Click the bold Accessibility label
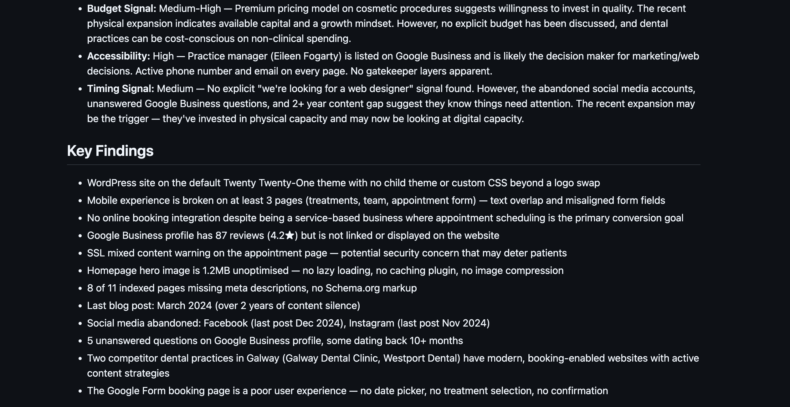The image size is (790, 407). click(119, 56)
